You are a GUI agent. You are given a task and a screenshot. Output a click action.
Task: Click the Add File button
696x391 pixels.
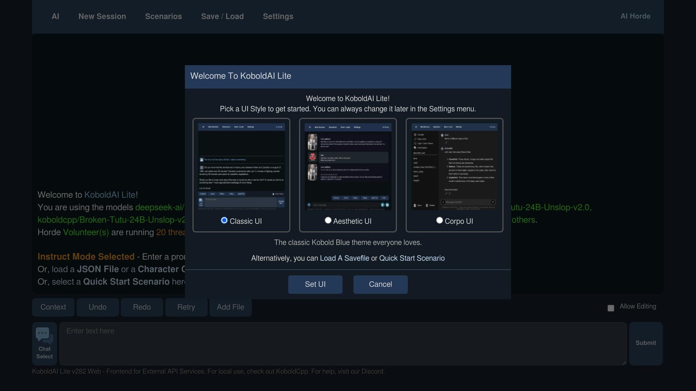tap(231, 307)
